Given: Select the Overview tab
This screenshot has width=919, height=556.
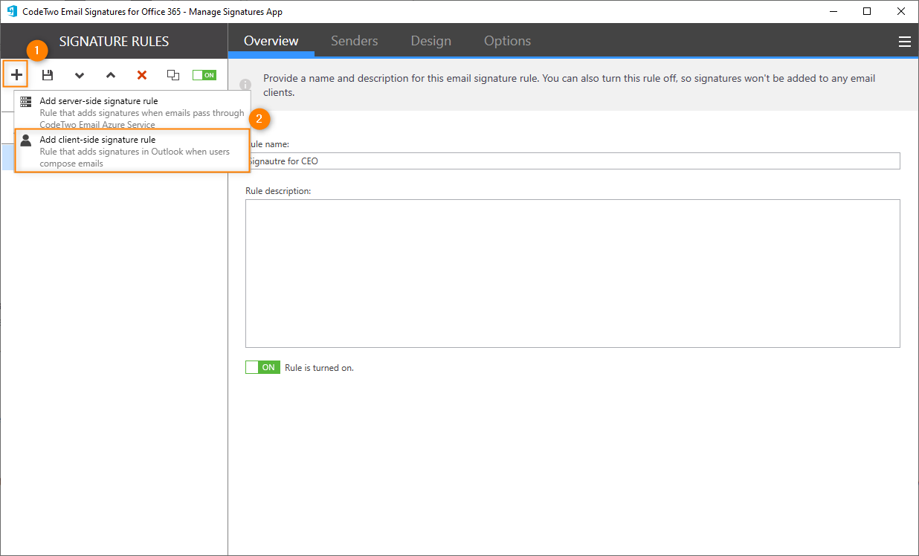Looking at the screenshot, I should pos(271,41).
